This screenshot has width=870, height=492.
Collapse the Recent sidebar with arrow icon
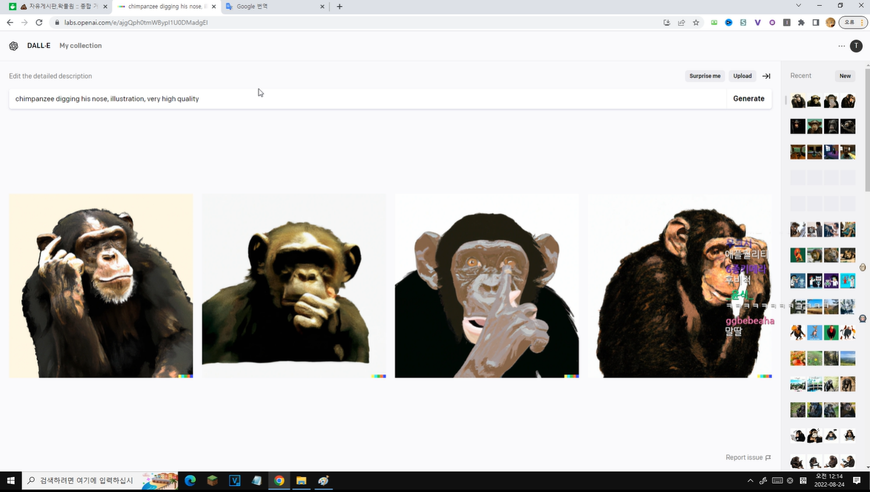[766, 76]
